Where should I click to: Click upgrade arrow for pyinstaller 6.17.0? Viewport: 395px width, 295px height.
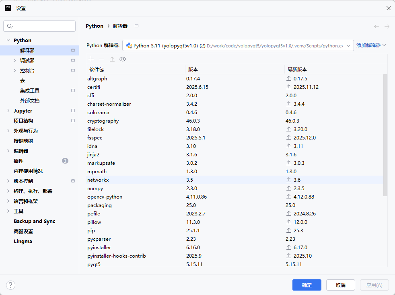[289, 248]
